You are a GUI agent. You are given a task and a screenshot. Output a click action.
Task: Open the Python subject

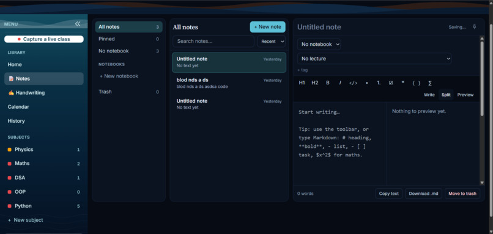point(44,206)
